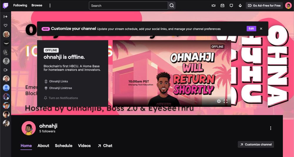Select the Home tab
The height and width of the screenshot is (157, 294).
tap(26, 146)
